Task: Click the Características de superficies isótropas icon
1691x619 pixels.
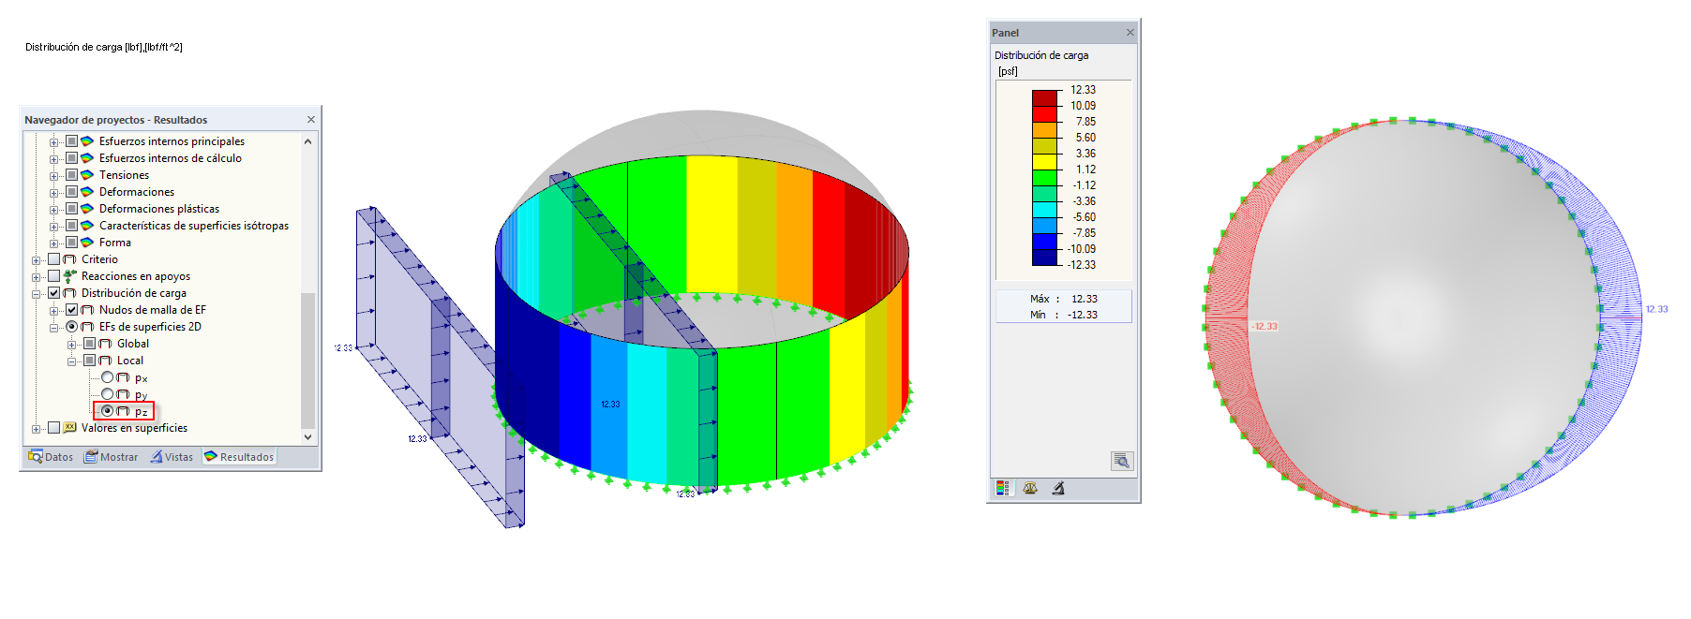Action: pyautogui.click(x=87, y=226)
